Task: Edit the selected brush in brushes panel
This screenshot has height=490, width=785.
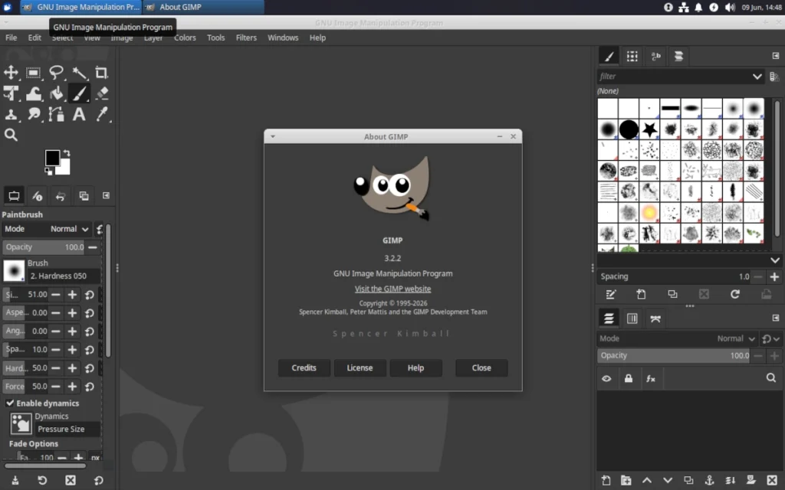Action: click(x=610, y=294)
